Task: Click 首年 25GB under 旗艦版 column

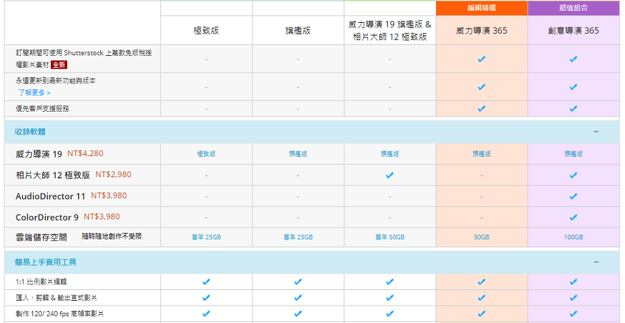Action: pos(297,237)
